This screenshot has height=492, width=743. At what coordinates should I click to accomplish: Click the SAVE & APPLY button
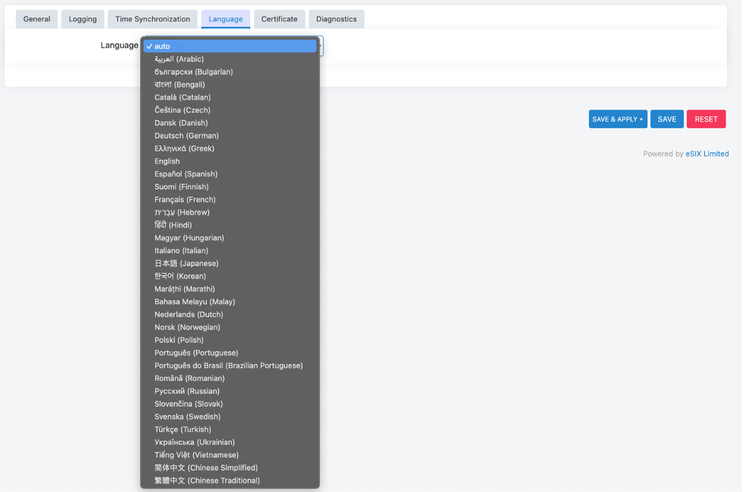(613, 119)
